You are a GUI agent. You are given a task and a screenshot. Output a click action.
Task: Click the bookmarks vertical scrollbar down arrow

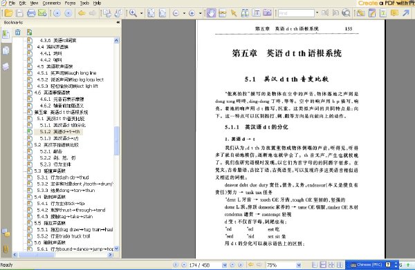[116, 249]
